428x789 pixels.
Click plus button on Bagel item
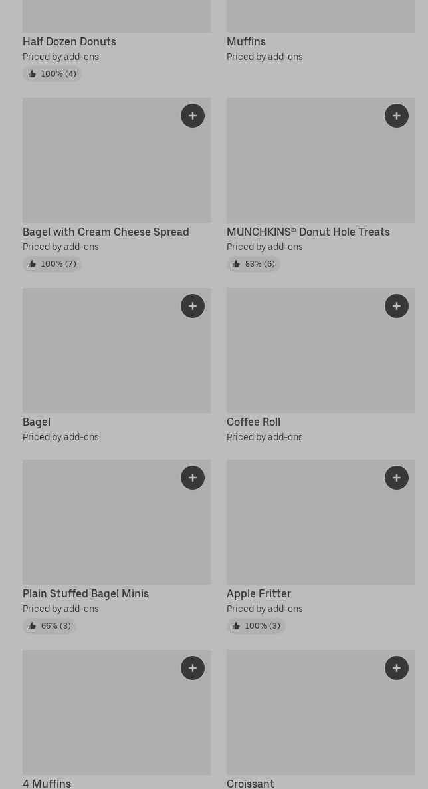click(193, 306)
